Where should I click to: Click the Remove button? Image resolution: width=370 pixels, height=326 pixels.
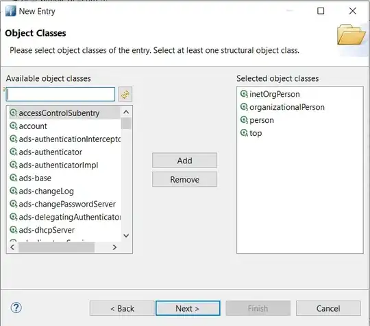tap(184, 179)
